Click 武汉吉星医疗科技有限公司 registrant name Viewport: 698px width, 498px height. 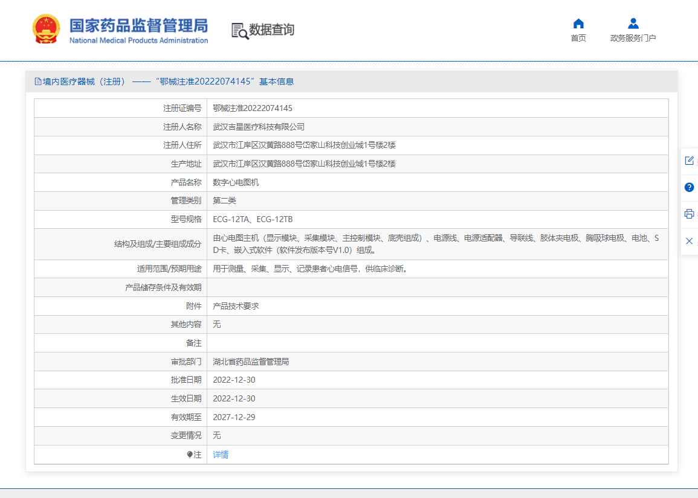[x=259, y=127]
